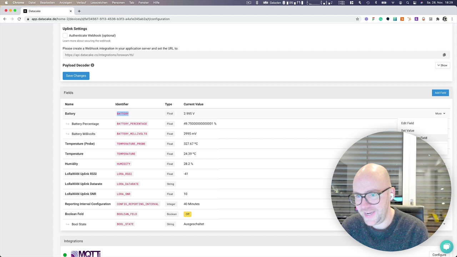The width and height of the screenshot is (457, 257).
Task: Click the Grammarly extension icon
Action: coord(381,19)
